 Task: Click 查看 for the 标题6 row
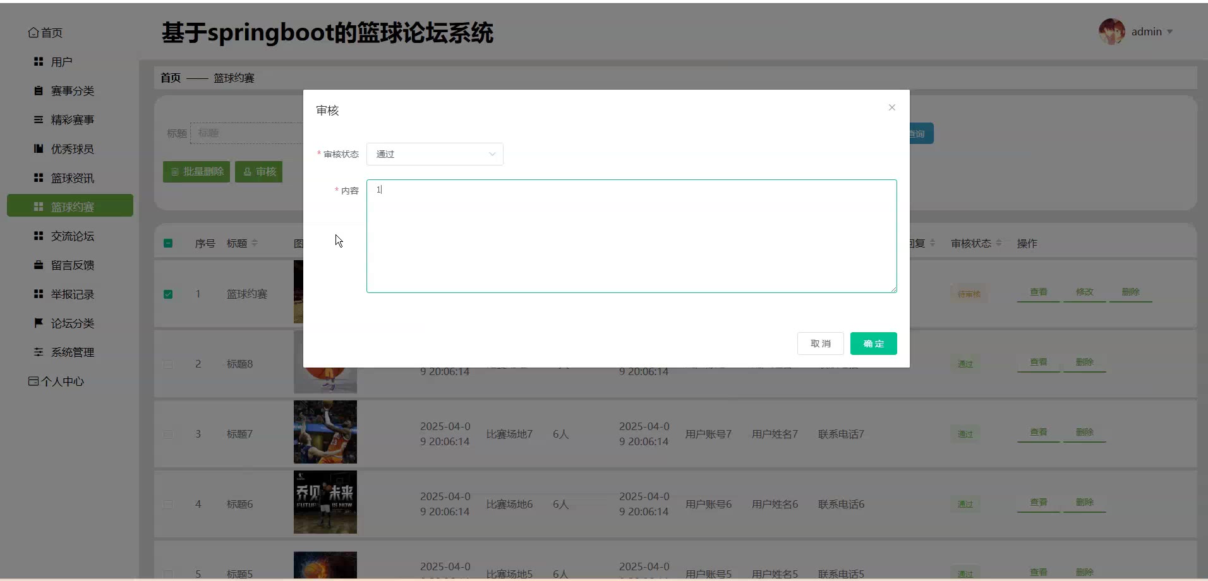coord(1039,503)
